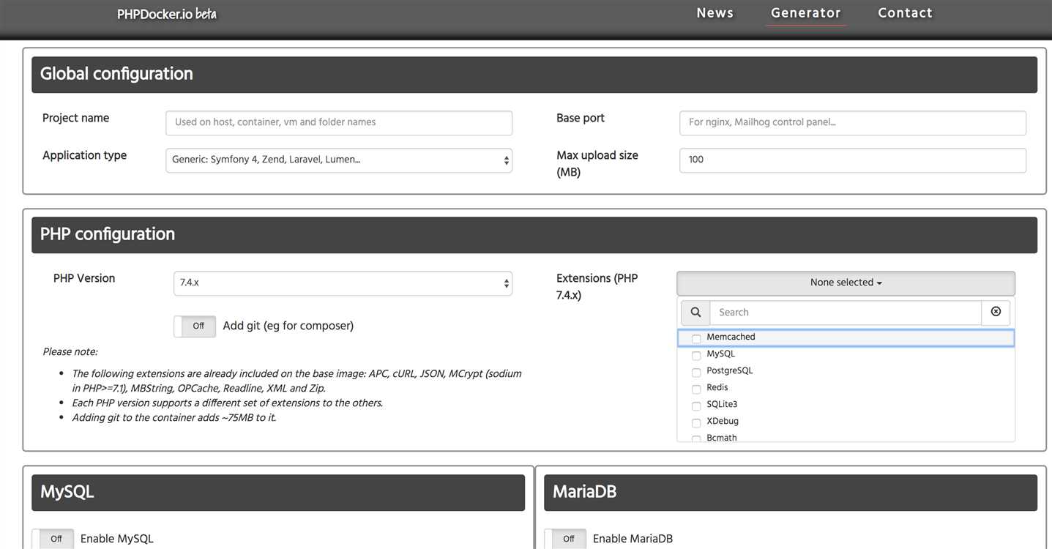The width and height of the screenshot is (1052, 549).
Task: Focus the Base port input field
Action: coord(853,123)
